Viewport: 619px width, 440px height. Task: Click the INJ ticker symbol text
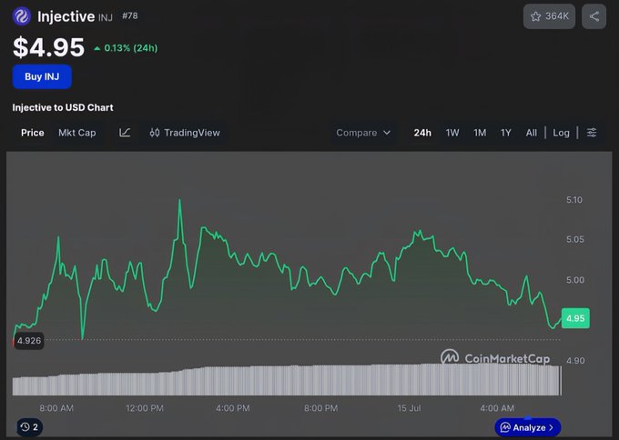coord(106,17)
